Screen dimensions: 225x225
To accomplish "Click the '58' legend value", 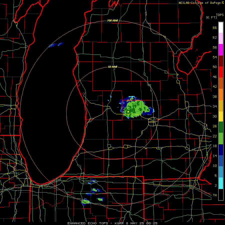I will [215, 47].
